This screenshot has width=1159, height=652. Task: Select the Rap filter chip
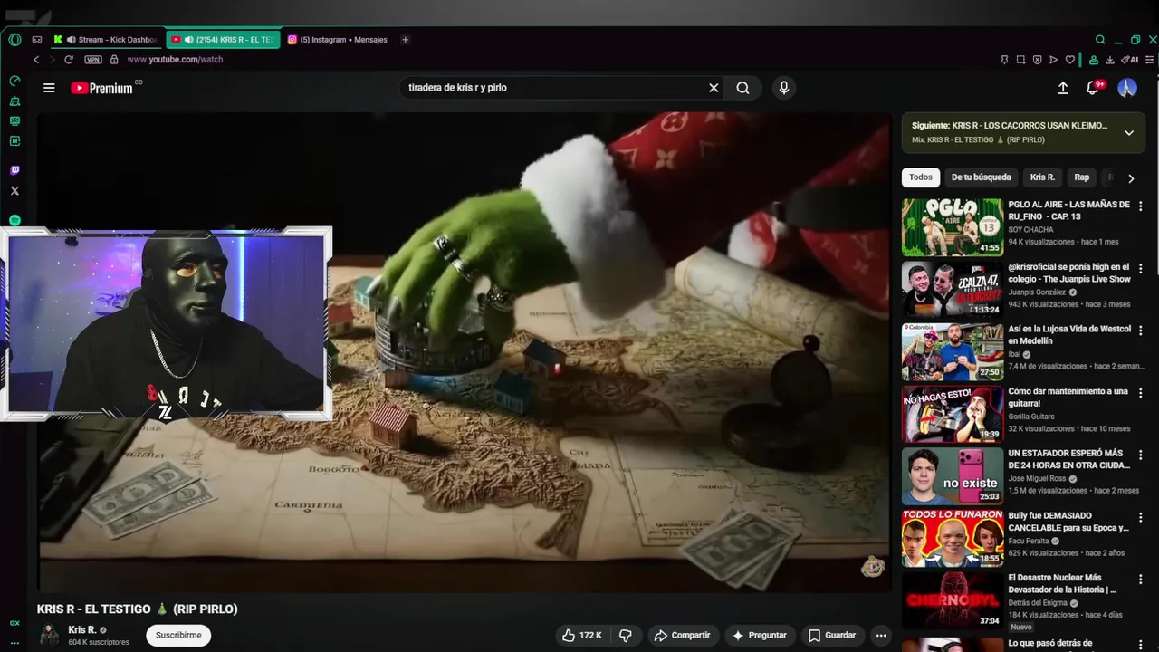click(x=1082, y=177)
